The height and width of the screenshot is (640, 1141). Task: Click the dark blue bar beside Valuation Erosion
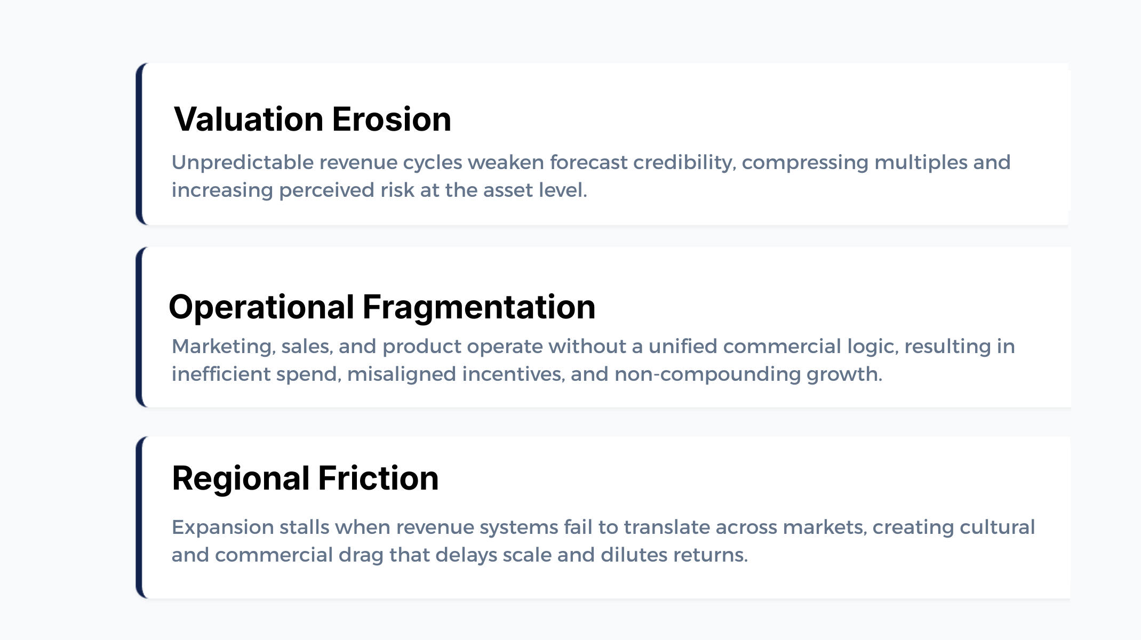tap(140, 144)
